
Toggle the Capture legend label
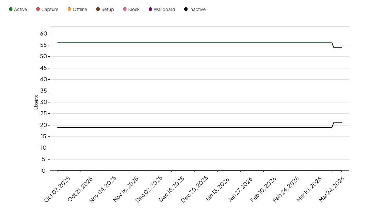click(50, 10)
